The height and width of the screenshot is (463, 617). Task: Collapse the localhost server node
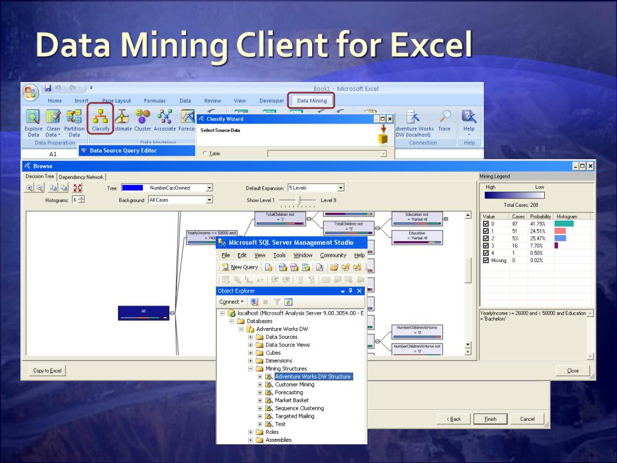click(222, 313)
